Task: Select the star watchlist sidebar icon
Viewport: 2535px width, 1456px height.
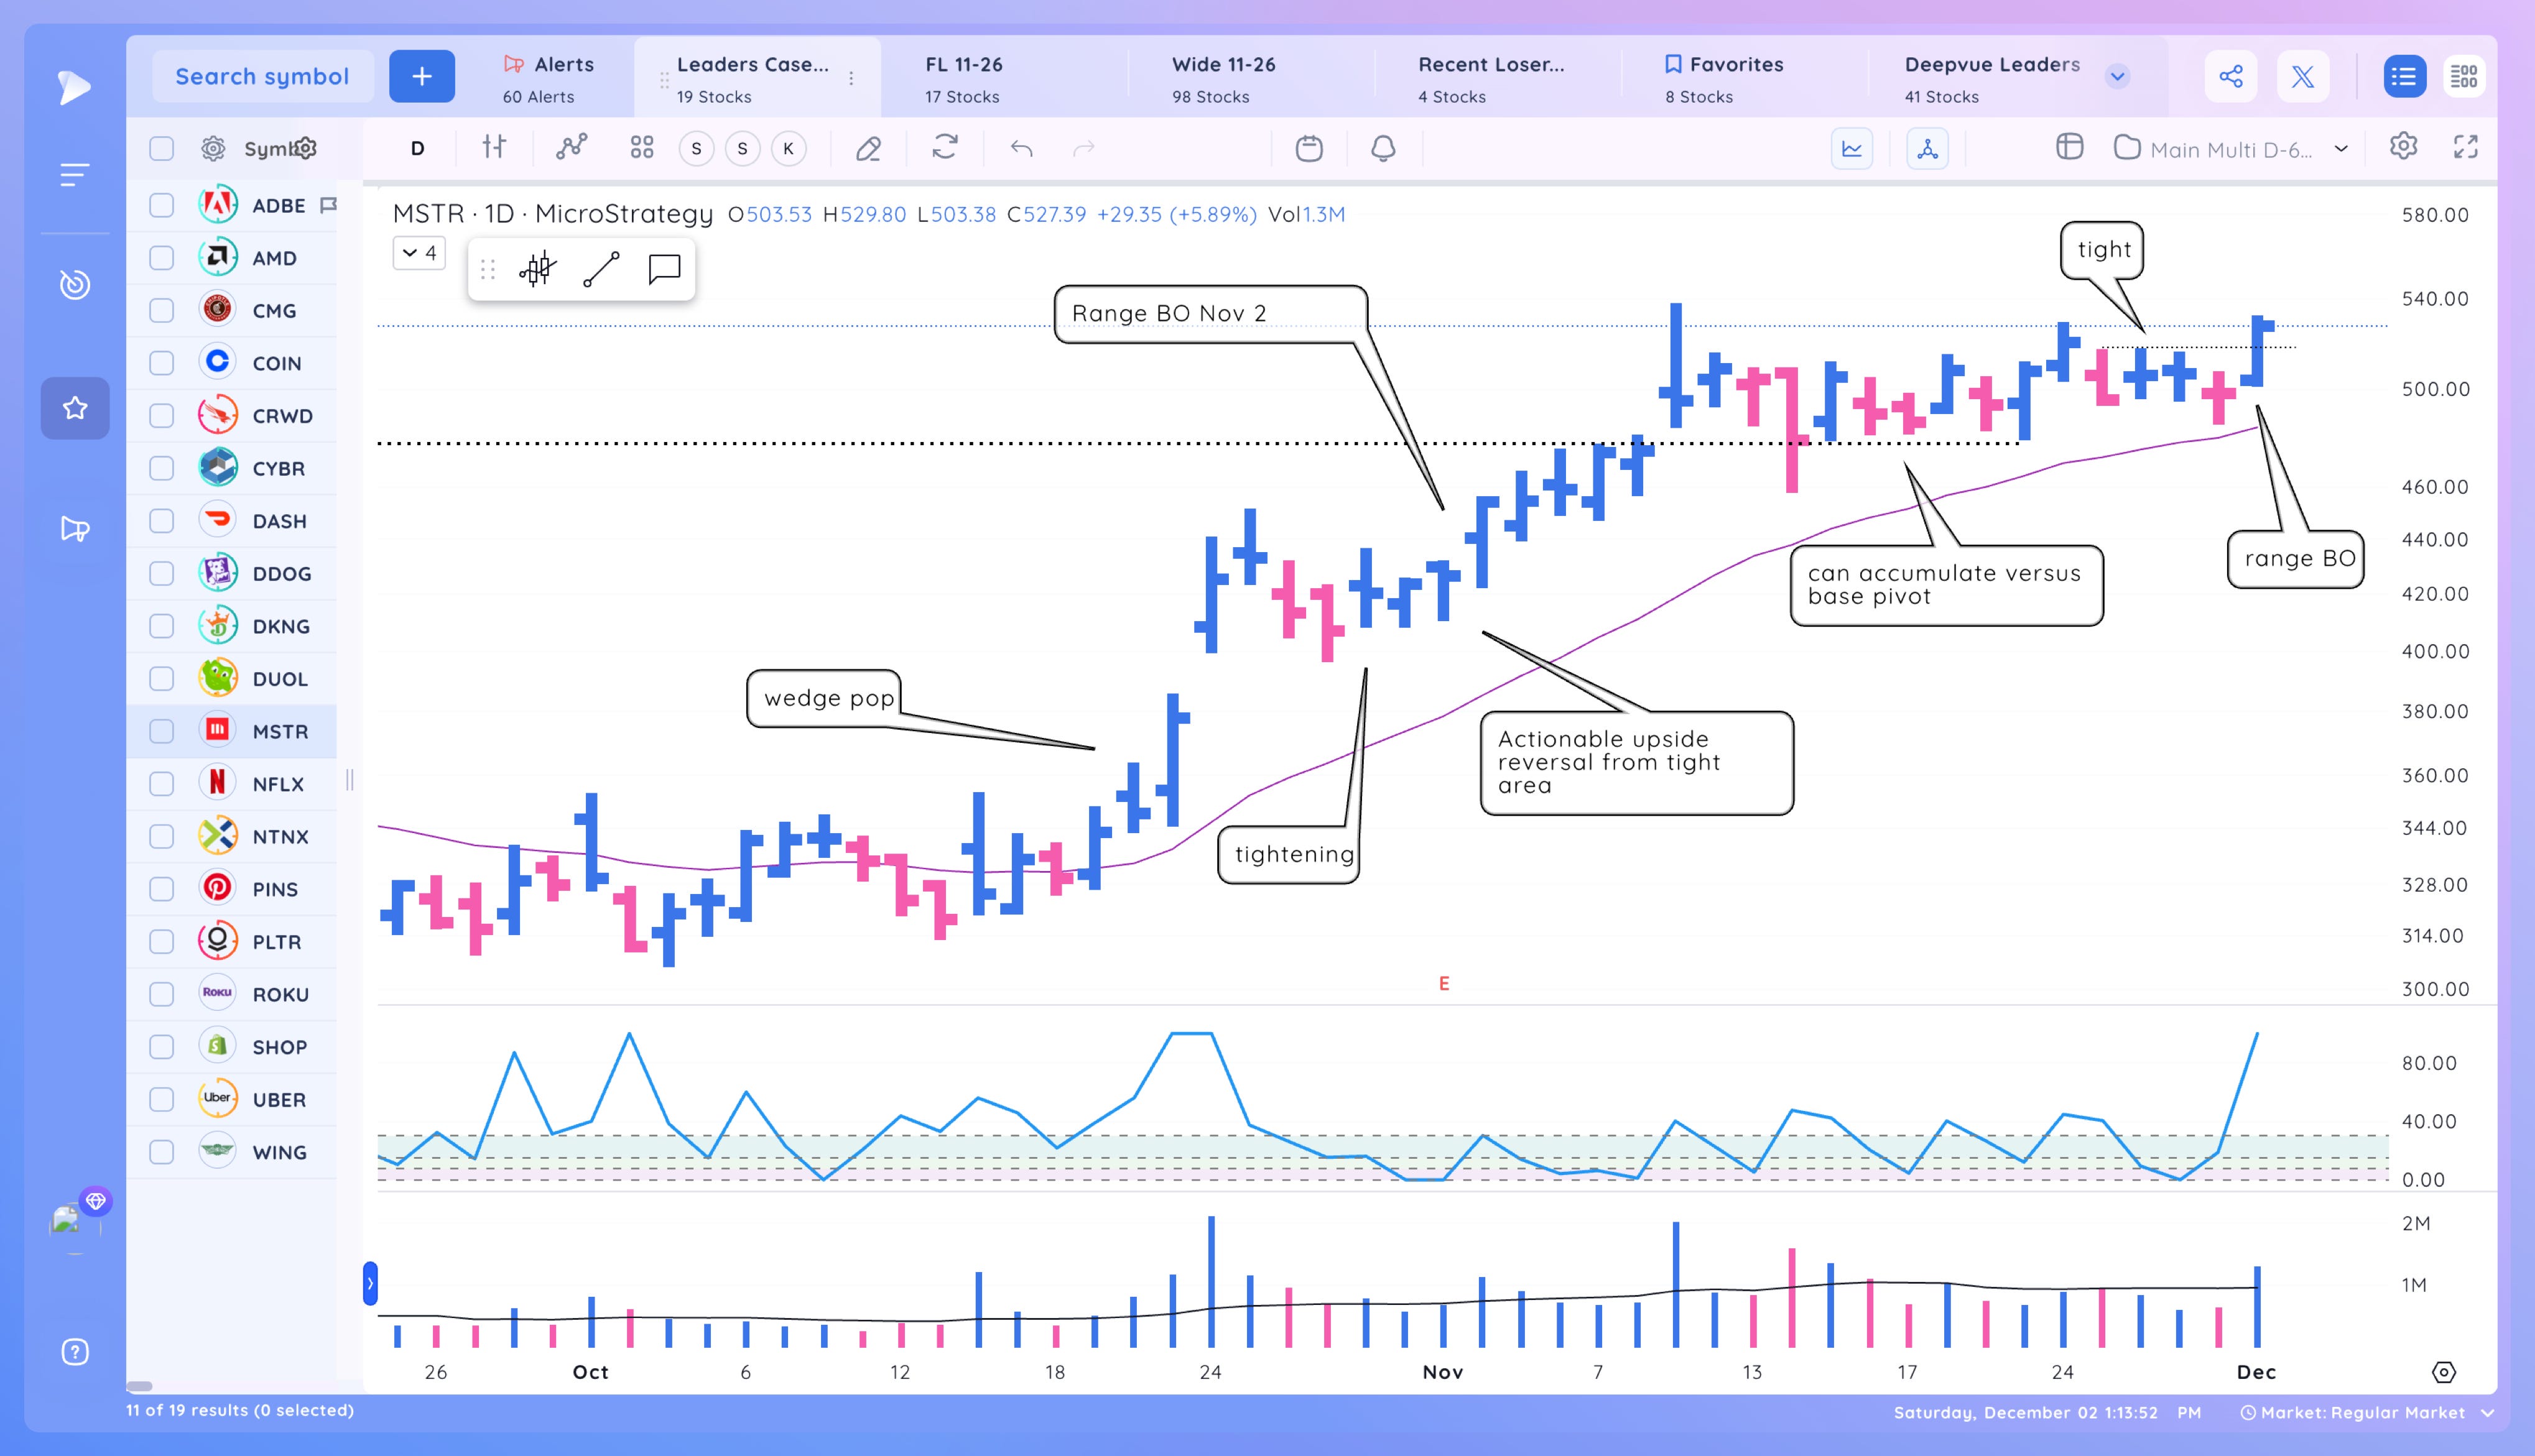Action: 75,408
